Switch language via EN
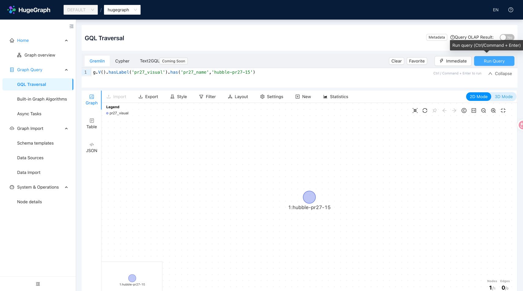Image resolution: width=523 pixels, height=291 pixels. point(495,10)
